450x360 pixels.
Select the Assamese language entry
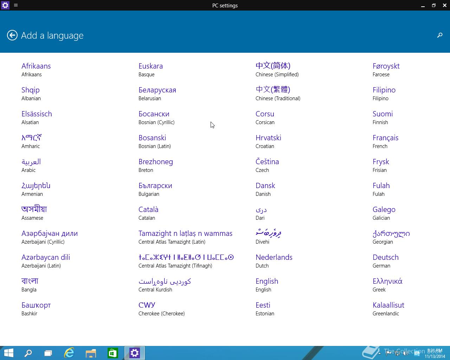pyautogui.click(x=34, y=213)
